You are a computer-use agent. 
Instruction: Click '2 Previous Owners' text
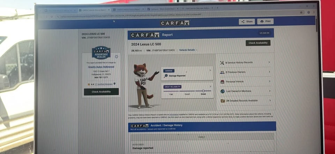[x=236, y=72]
